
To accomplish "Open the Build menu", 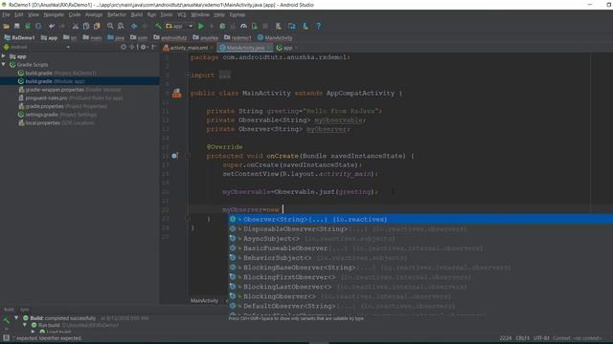I will click(136, 15).
